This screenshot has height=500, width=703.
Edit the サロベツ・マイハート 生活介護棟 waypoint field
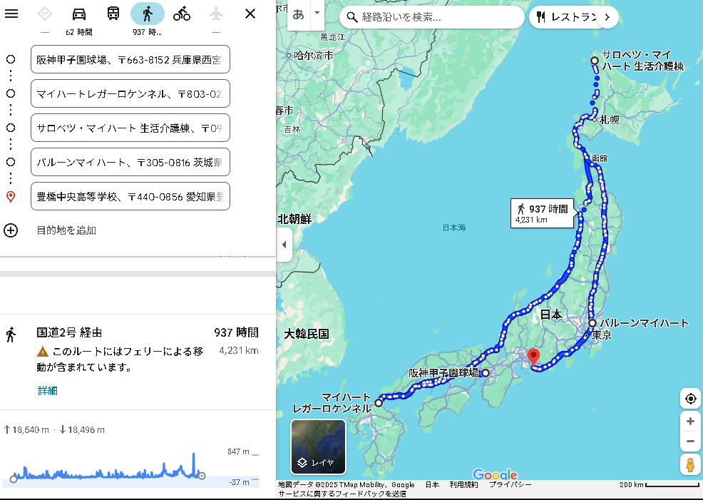click(130, 128)
